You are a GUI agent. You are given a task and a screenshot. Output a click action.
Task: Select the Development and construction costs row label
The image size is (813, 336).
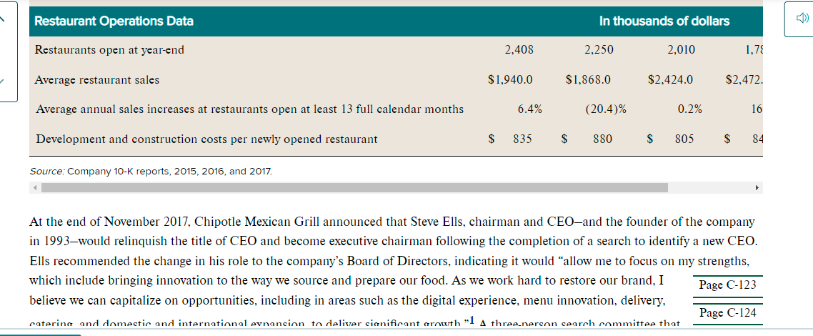click(206, 139)
